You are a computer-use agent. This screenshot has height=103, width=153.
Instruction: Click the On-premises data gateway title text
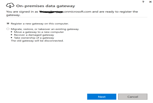46,6
